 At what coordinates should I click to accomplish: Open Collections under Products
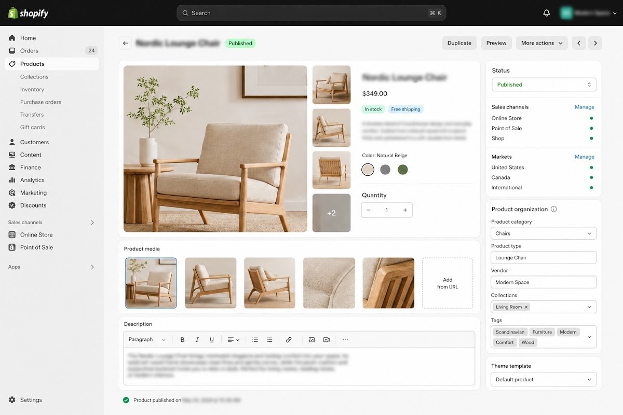pos(34,77)
